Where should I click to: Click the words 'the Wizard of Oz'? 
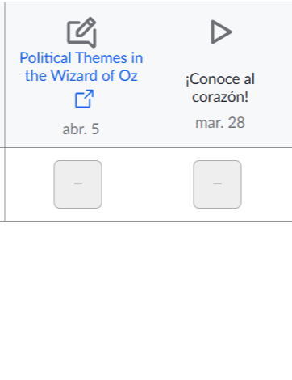coord(81,75)
